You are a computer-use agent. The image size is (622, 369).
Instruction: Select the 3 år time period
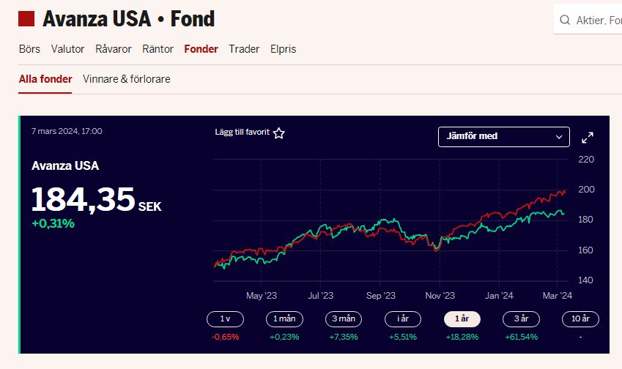click(x=521, y=319)
